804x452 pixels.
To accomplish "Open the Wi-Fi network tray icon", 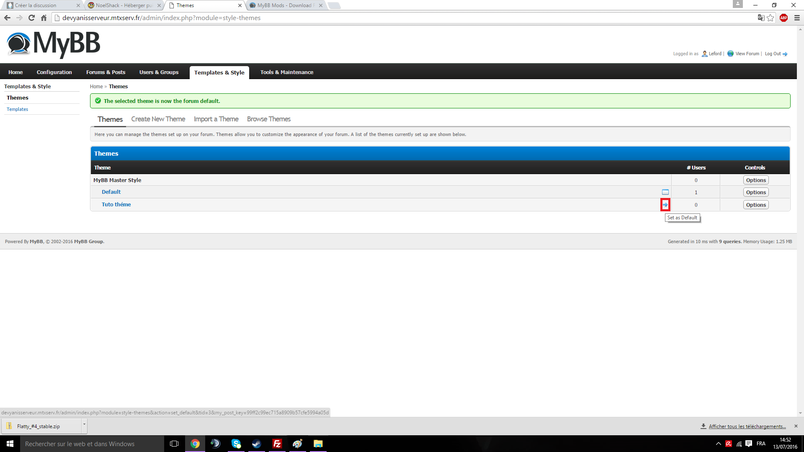I will (739, 444).
